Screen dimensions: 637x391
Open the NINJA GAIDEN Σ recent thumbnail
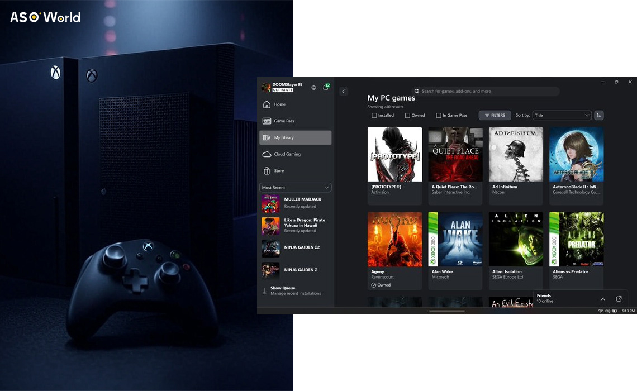(270, 270)
